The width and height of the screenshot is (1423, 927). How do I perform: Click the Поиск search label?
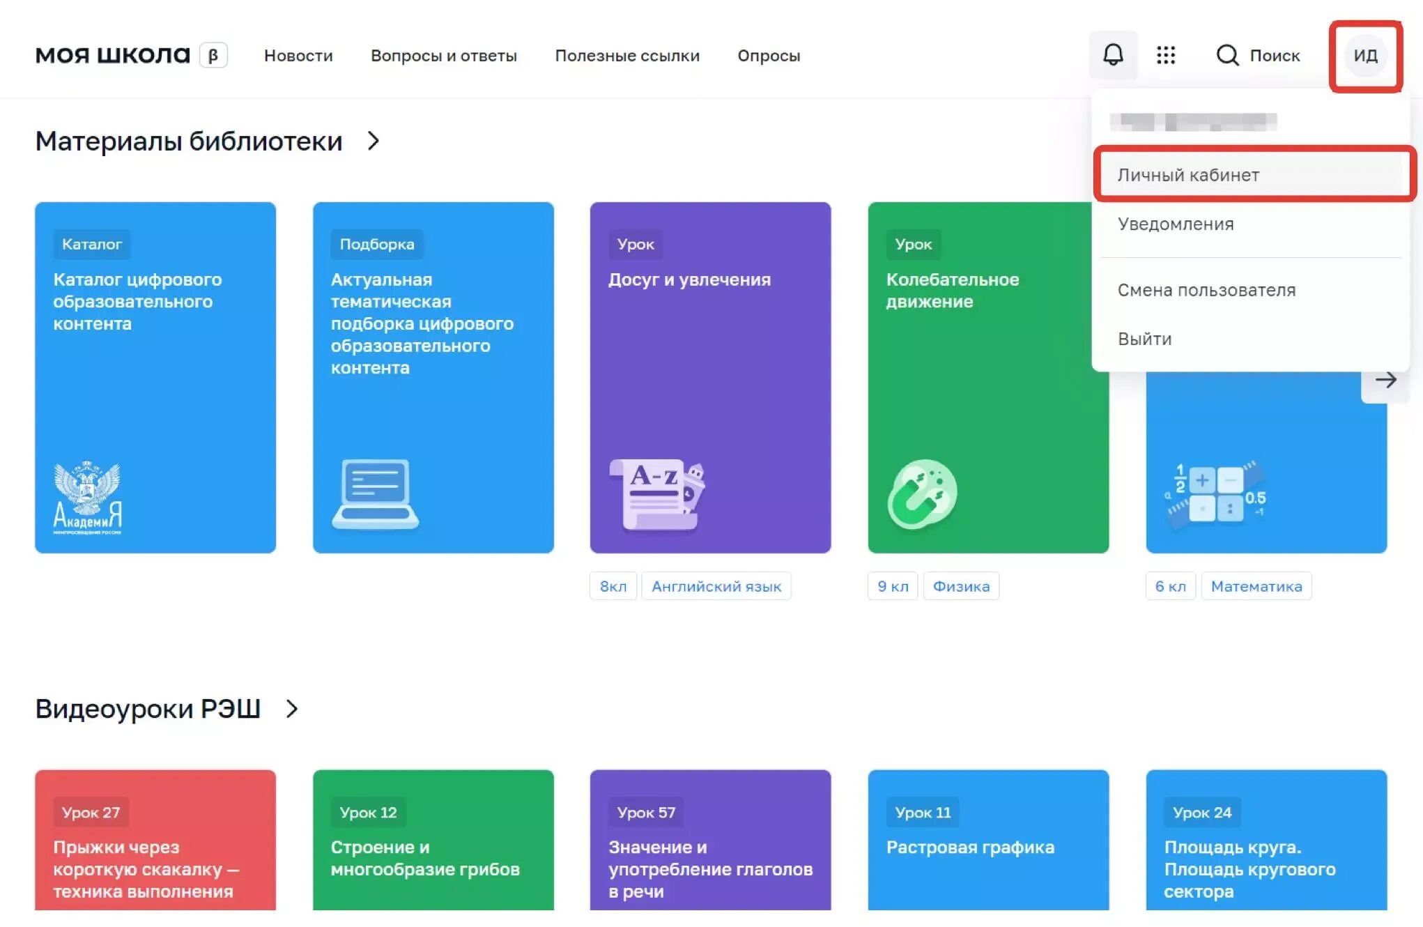click(x=1275, y=56)
